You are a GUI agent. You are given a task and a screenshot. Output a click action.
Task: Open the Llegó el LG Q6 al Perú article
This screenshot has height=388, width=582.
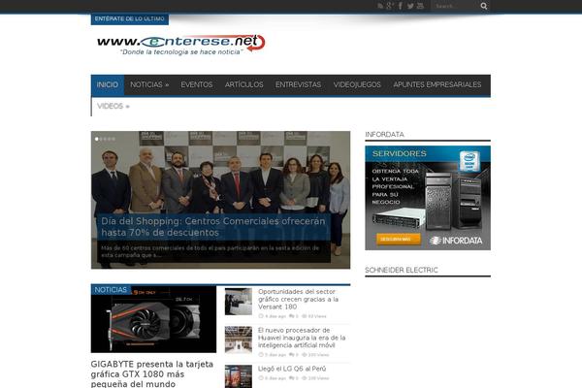[292, 369]
